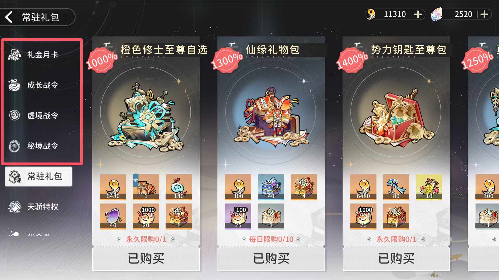Go back using the arrow beside 常驻礼包
The height and width of the screenshot is (280, 499).
pyautogui.click(x=9, y=17)
